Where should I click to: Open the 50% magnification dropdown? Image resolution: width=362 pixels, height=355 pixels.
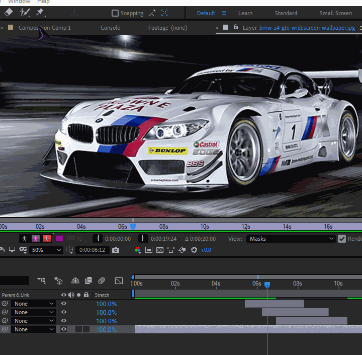pos(46,250)
